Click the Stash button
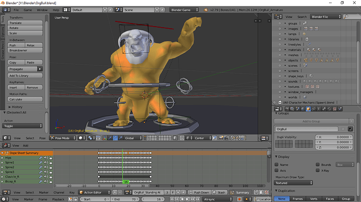The height and width of the screenshot is (202, 361). (219, 192)
